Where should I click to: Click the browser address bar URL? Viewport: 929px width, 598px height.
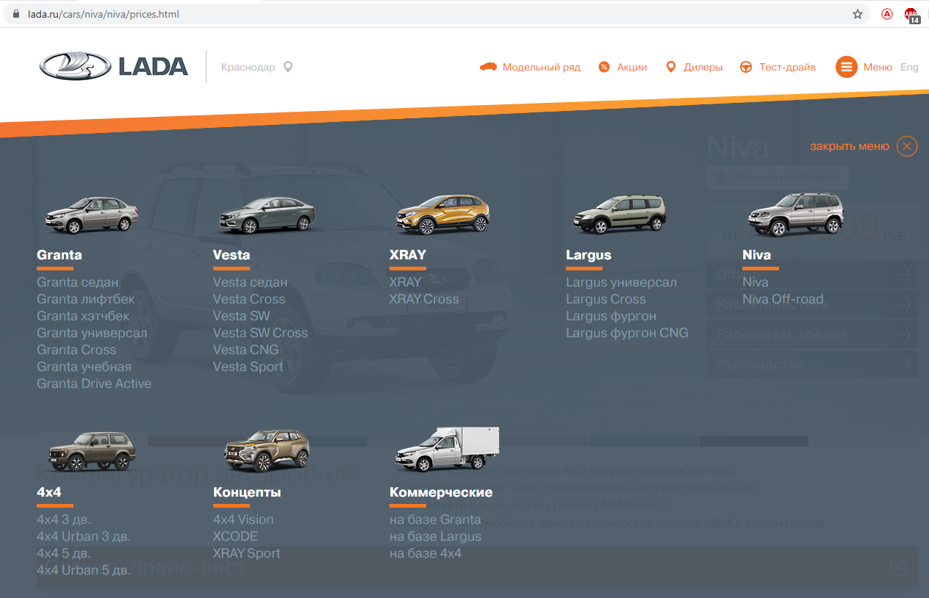click(x=104, y=14)
